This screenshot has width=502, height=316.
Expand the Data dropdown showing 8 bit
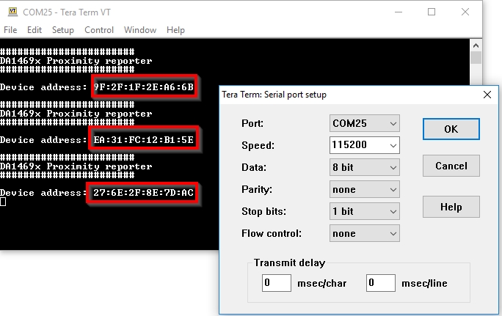(364, 167)
